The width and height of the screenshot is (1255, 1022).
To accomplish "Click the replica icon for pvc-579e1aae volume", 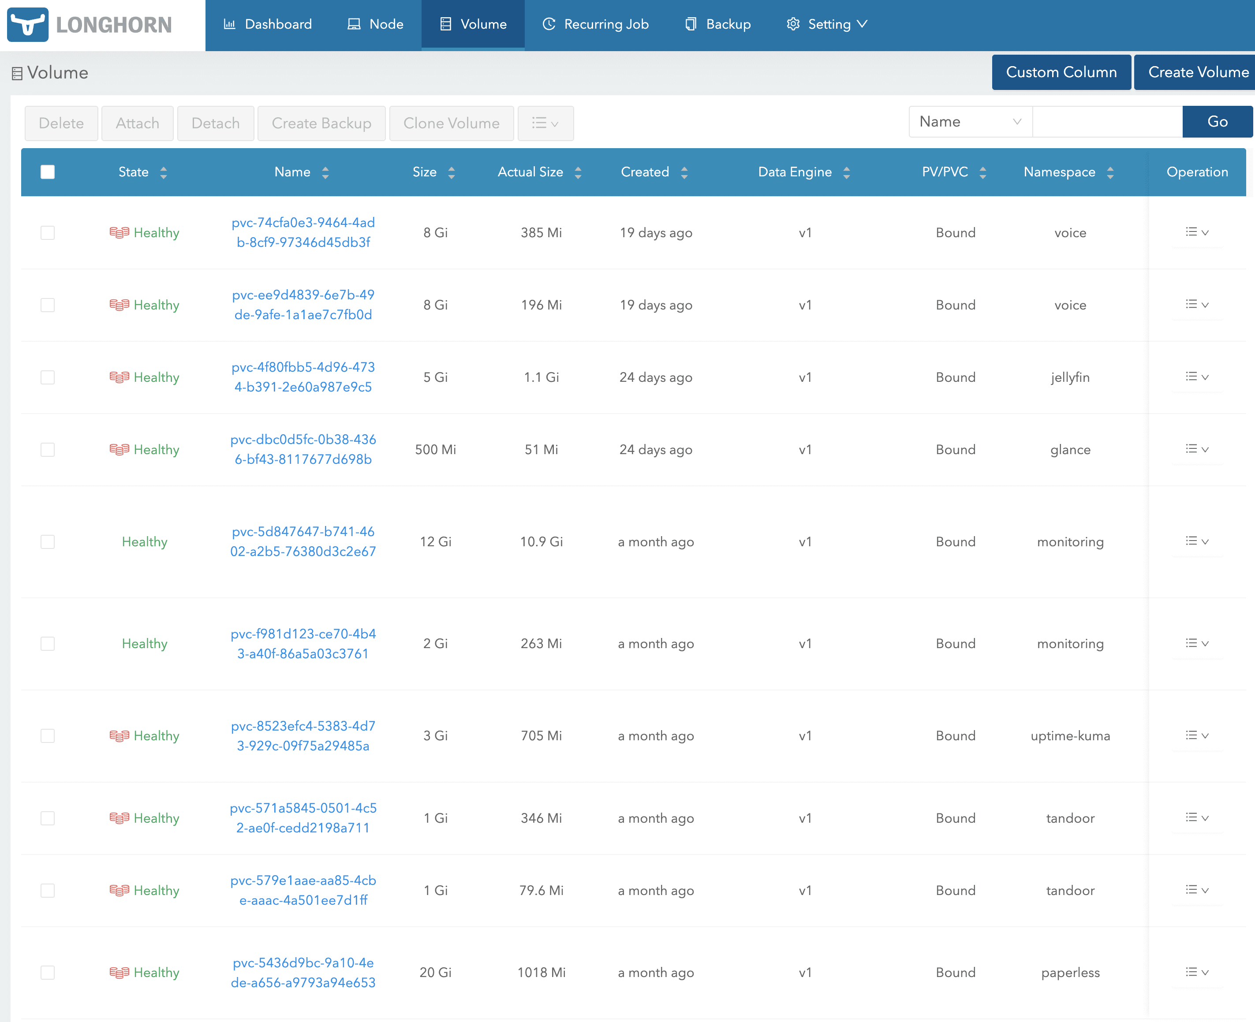I will 119,891.
